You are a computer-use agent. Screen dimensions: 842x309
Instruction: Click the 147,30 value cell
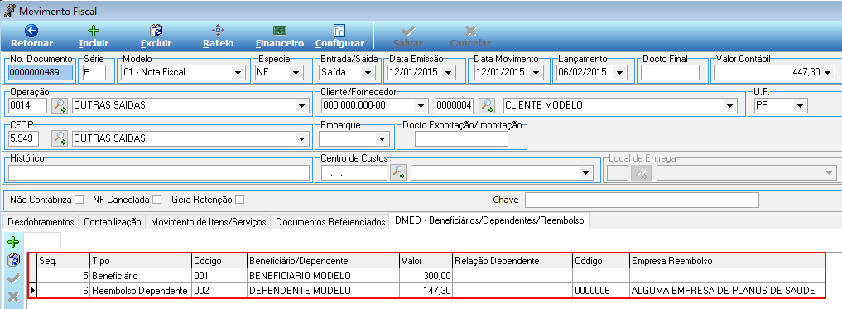(426, 291)
